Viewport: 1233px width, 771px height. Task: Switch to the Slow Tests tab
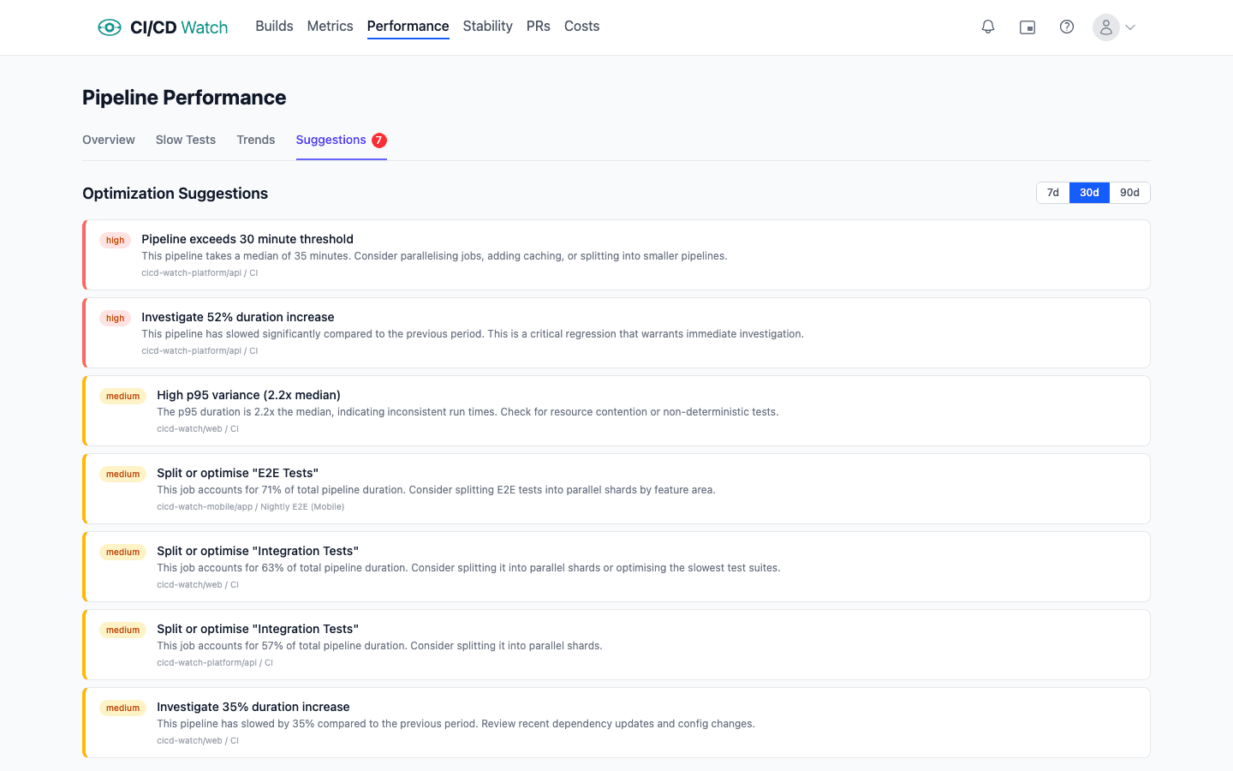click(186, 140)
